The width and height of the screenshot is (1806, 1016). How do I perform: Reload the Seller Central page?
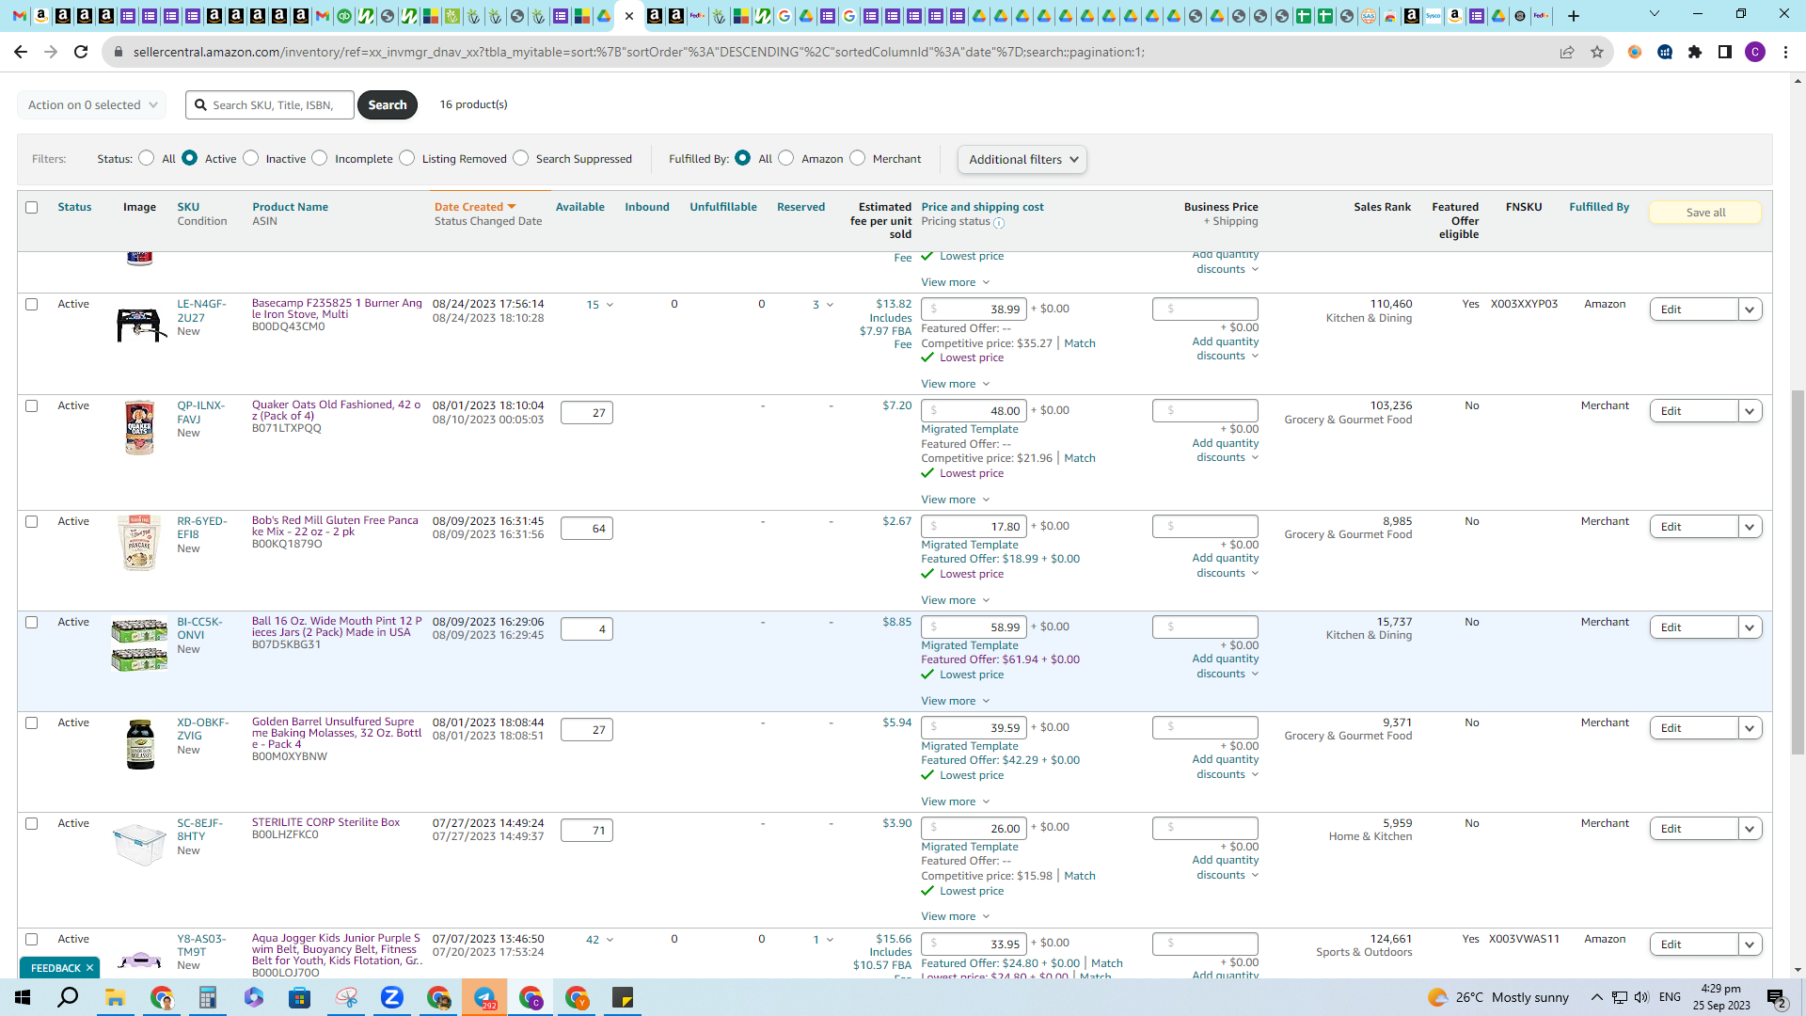(81, 52)
